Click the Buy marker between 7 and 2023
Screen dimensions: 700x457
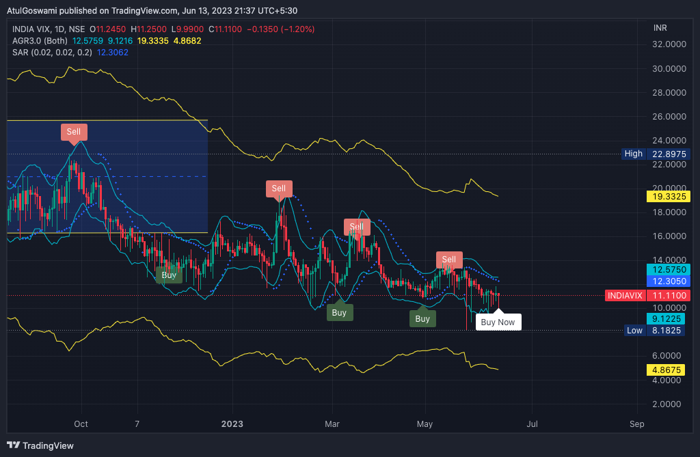tap(169, 275)
